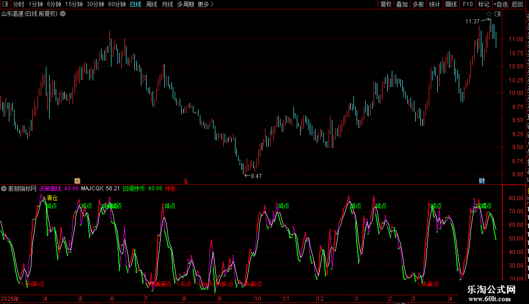Open the 多股 multi-stock view
The image size is (529, 304).
[418, 4]
